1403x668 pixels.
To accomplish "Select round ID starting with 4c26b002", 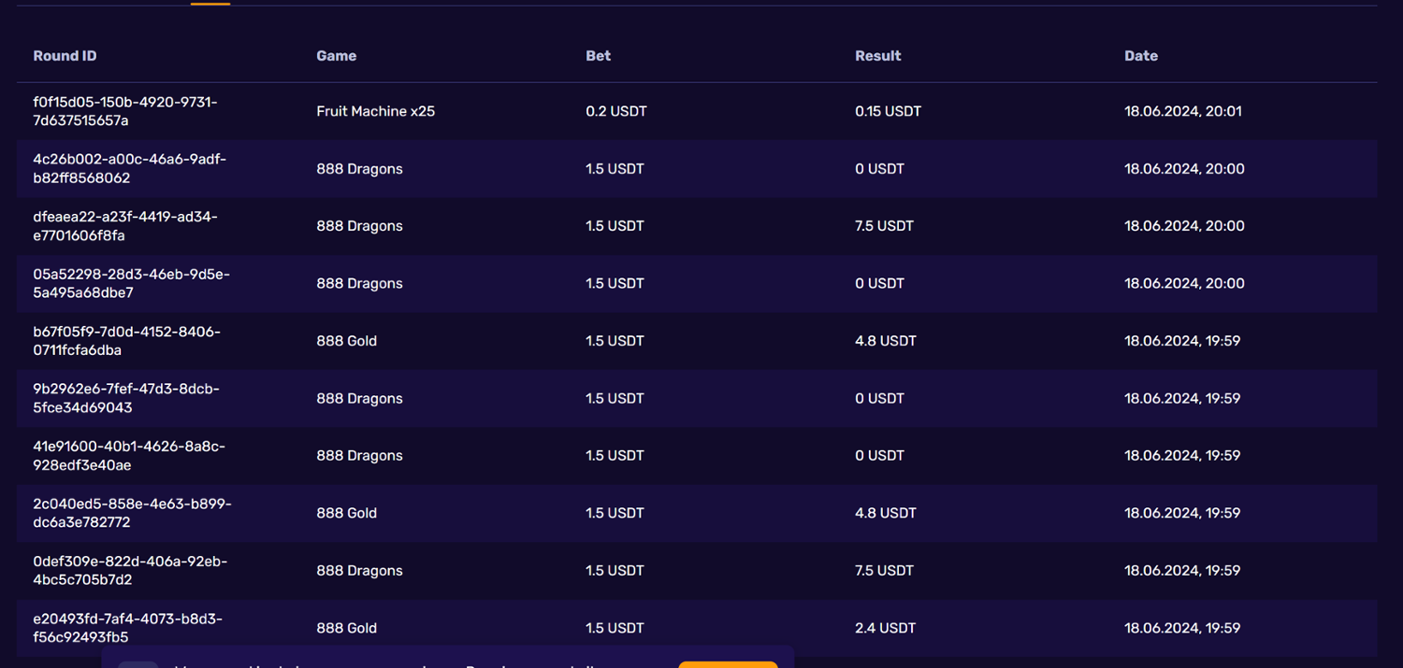I will pyautogui.click(x=130, y=169).
